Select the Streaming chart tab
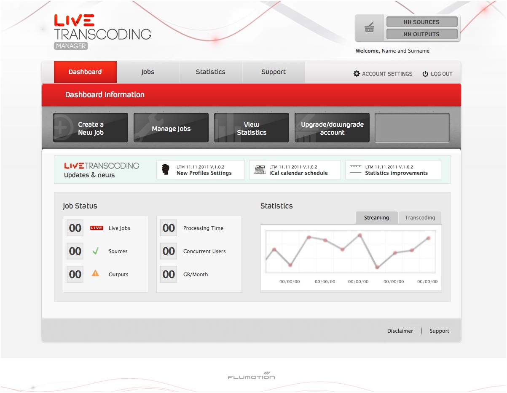 coord(377,218)
